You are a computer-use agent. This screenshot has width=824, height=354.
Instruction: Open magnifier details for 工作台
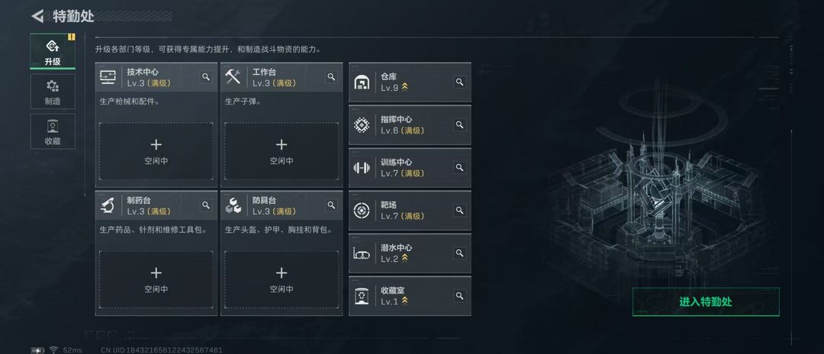point(331,77)
